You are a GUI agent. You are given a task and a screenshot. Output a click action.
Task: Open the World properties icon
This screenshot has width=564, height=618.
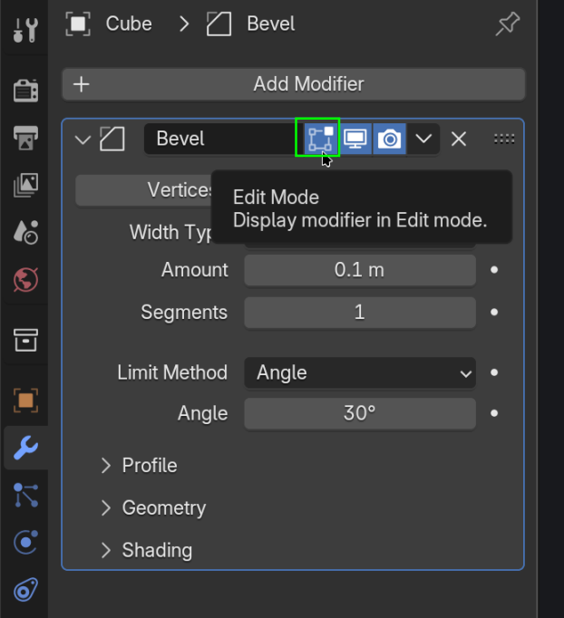tap(24, 279)
